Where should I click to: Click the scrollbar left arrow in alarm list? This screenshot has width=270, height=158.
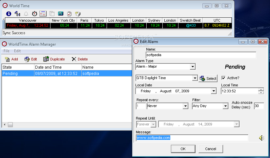pos(5,124)
